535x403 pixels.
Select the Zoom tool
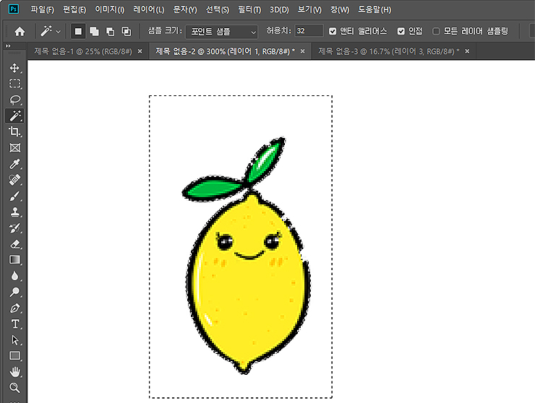tap(14, 388)
